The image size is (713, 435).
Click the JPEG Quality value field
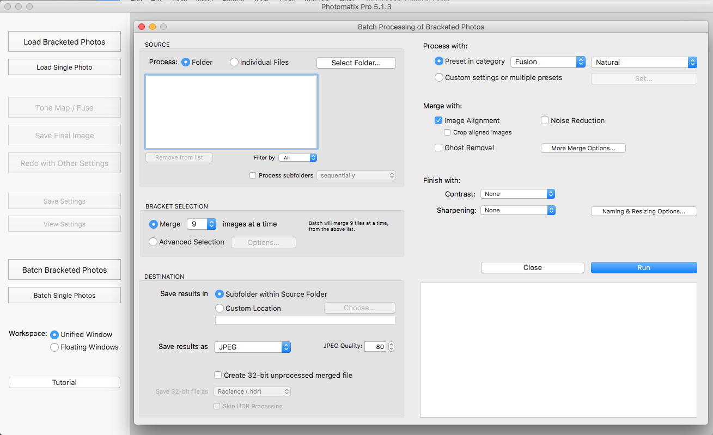pos(375,346)
